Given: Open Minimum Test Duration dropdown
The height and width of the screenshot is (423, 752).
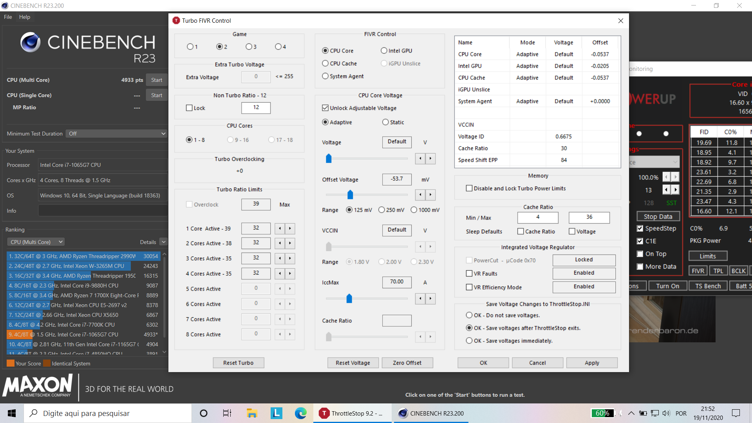Looking at the screenshot, I should pyautogui.click(x=116, y=134).
